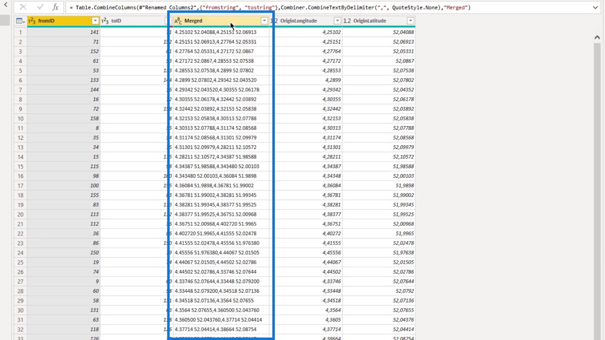The height and width of the screenshot is (340, 605).
Task: Click the scroll up arrow
Action: (x=597, y=37)
